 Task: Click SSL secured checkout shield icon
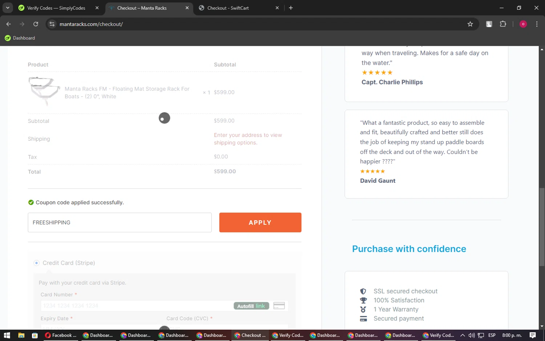tap(363, 291)
